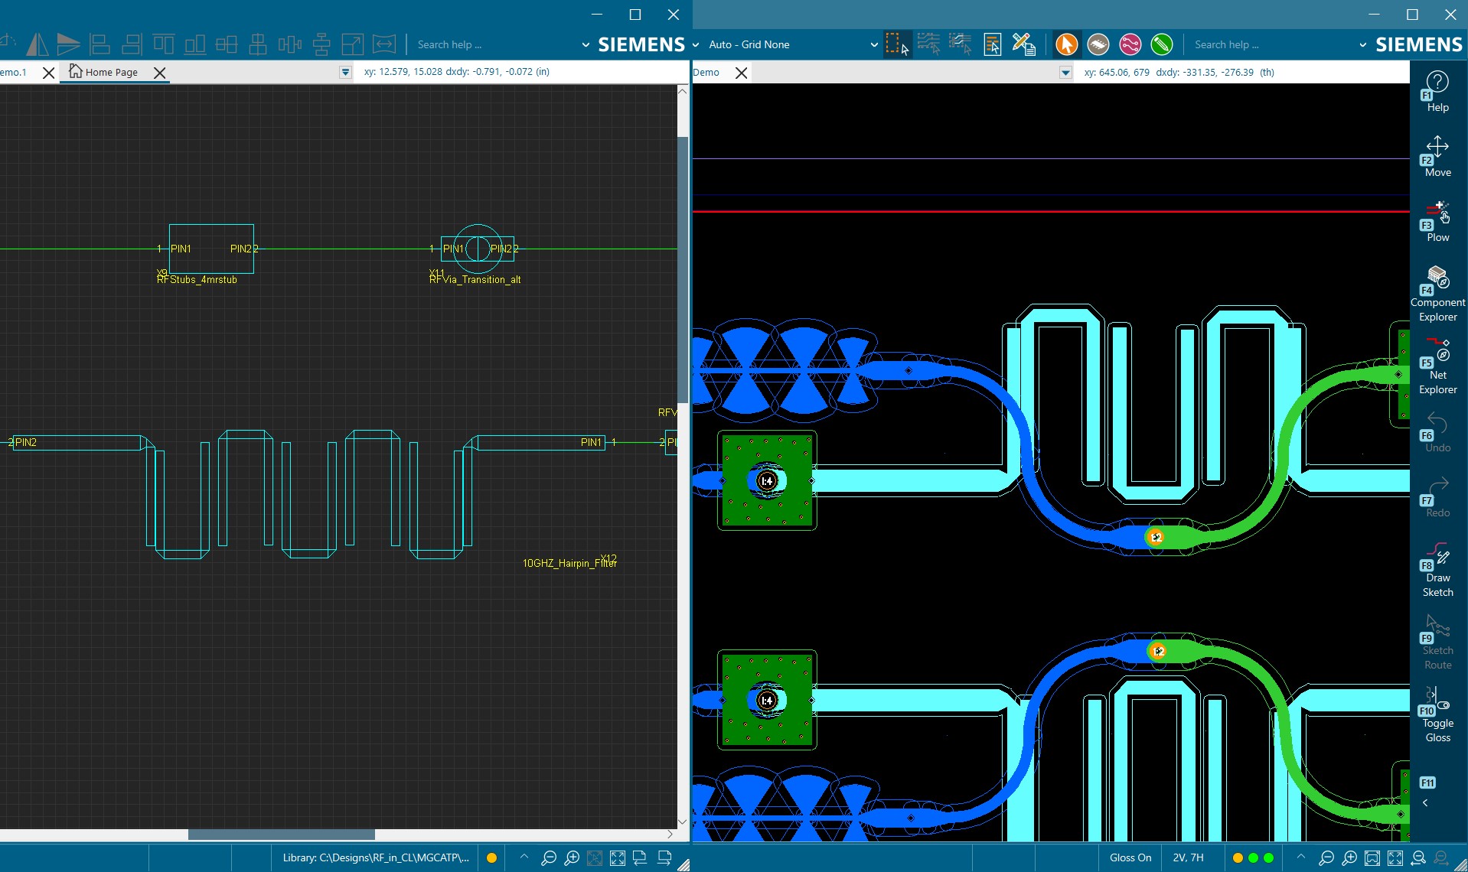The height and width of the screenshot is (872, 1468).
Task: Activate the Draw Sketch tool
Action: pos(1437,569)
